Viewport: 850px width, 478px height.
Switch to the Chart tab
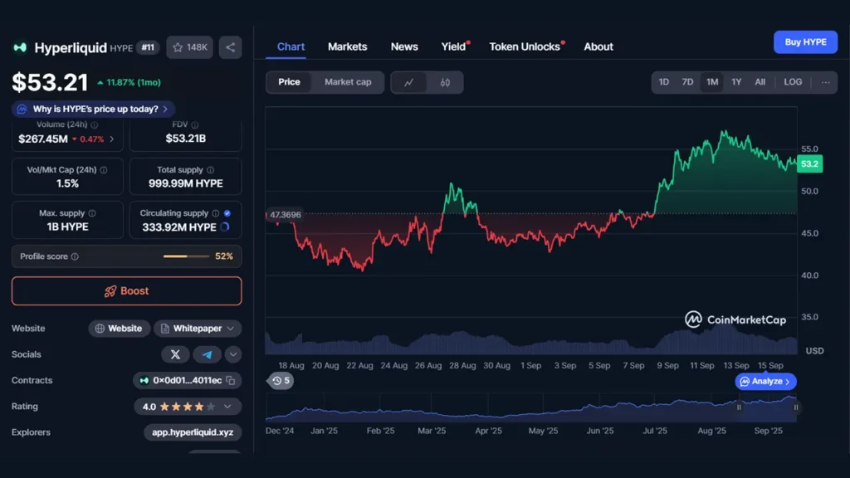(x=291, y=46)
